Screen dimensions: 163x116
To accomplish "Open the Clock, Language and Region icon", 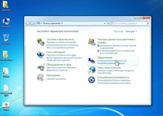I will click(92, 70).
